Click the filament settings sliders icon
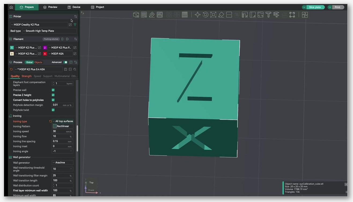Screen dimensions: 353x202 click(x=75, y=39)
